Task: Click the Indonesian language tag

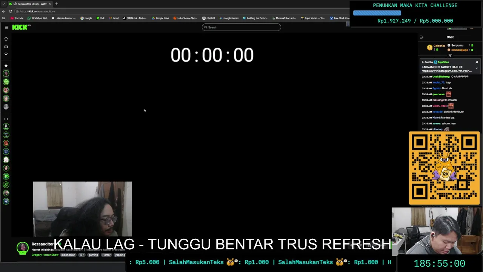Action: [x=68, y=255]
